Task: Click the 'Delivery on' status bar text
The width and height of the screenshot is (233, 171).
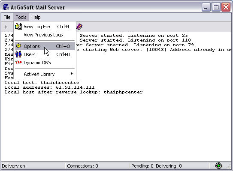Action: coord(13,166)
